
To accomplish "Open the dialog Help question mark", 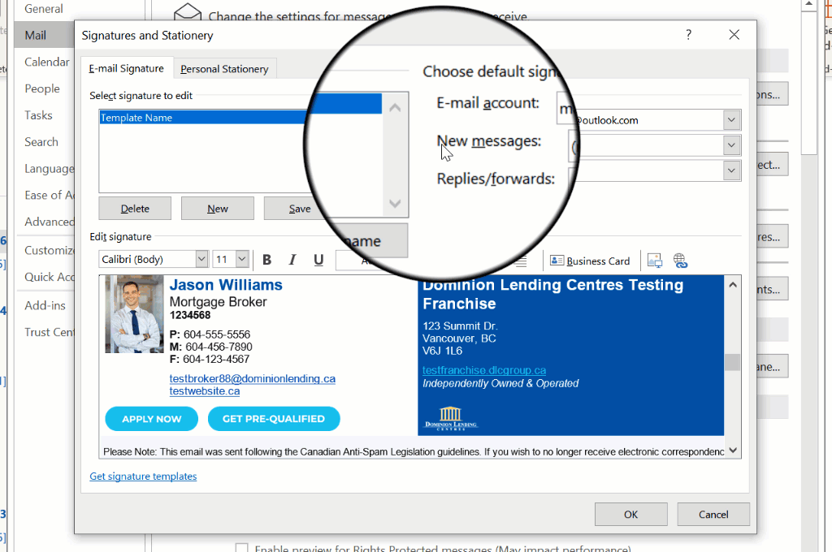I will [x=688, y=35].
